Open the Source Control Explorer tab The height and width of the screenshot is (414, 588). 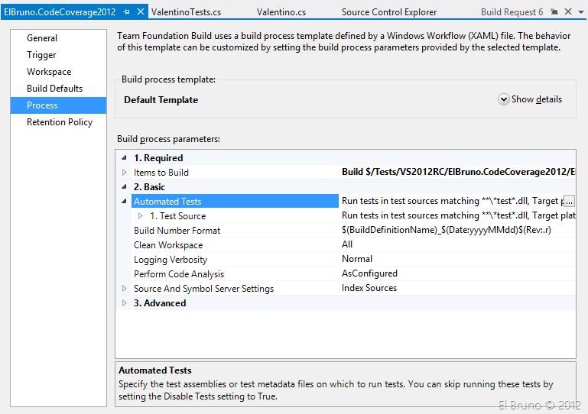[x=388, y=12]
